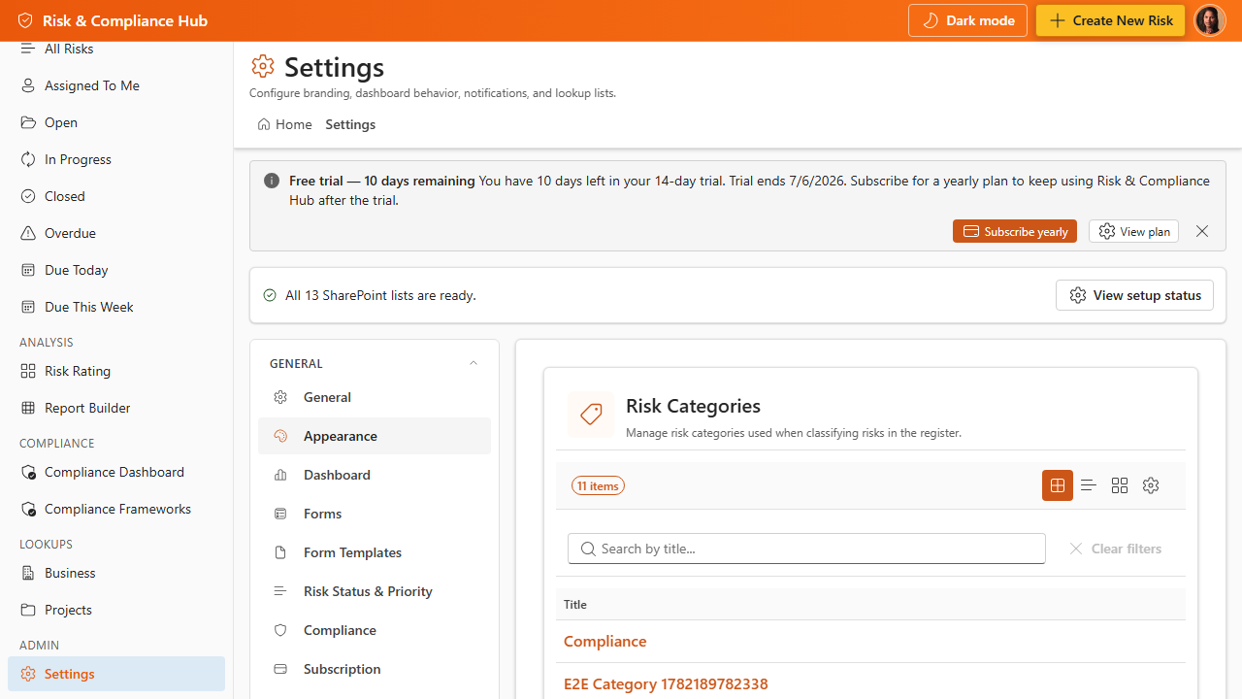Click the shield logo in the header
The width and height of the screenshot is (1242, 699).
tap(25, 20)
